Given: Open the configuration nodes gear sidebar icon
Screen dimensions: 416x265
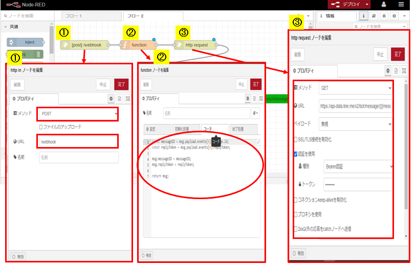Looking at the screenshot, I should (x=394, y=16).
